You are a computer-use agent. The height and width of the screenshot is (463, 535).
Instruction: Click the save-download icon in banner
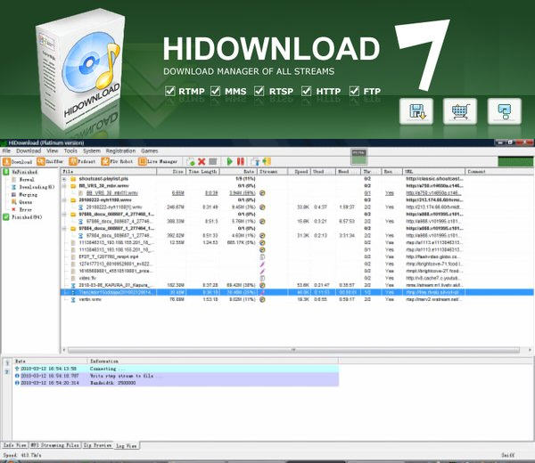(x=416, y=111)
